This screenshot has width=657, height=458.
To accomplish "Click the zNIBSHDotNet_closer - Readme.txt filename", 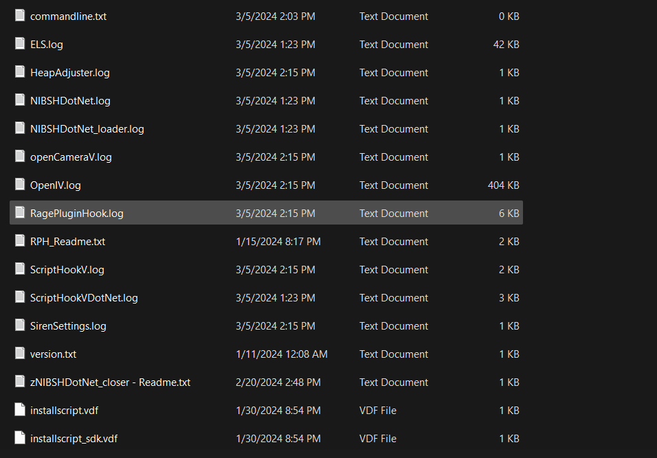I will (110, 382).
